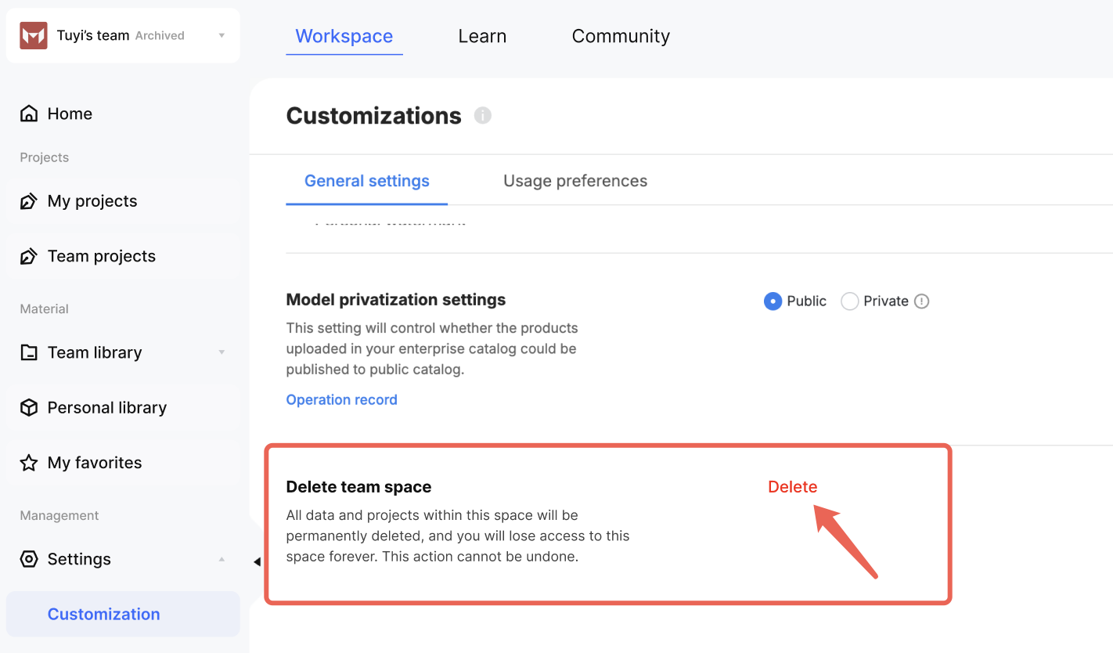The image size is (1113, 653).
Task: Open the team switcher dropdown arrow
Action: 222,36
